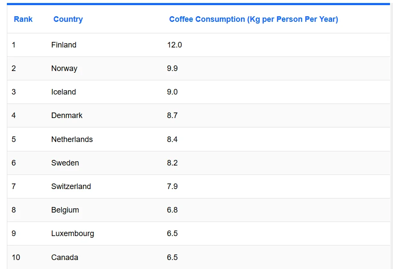Click the Coffee Consumption column header
This screenshot has height=269, width=393.
pyautogui.click(x=253, y=19)
